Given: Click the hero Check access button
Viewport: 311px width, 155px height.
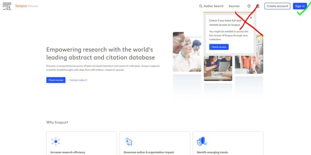Looking at the screenshot, I should click(56, 80).
